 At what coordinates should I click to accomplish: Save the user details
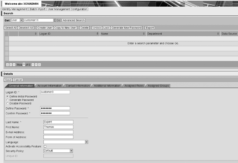(8, 80)
